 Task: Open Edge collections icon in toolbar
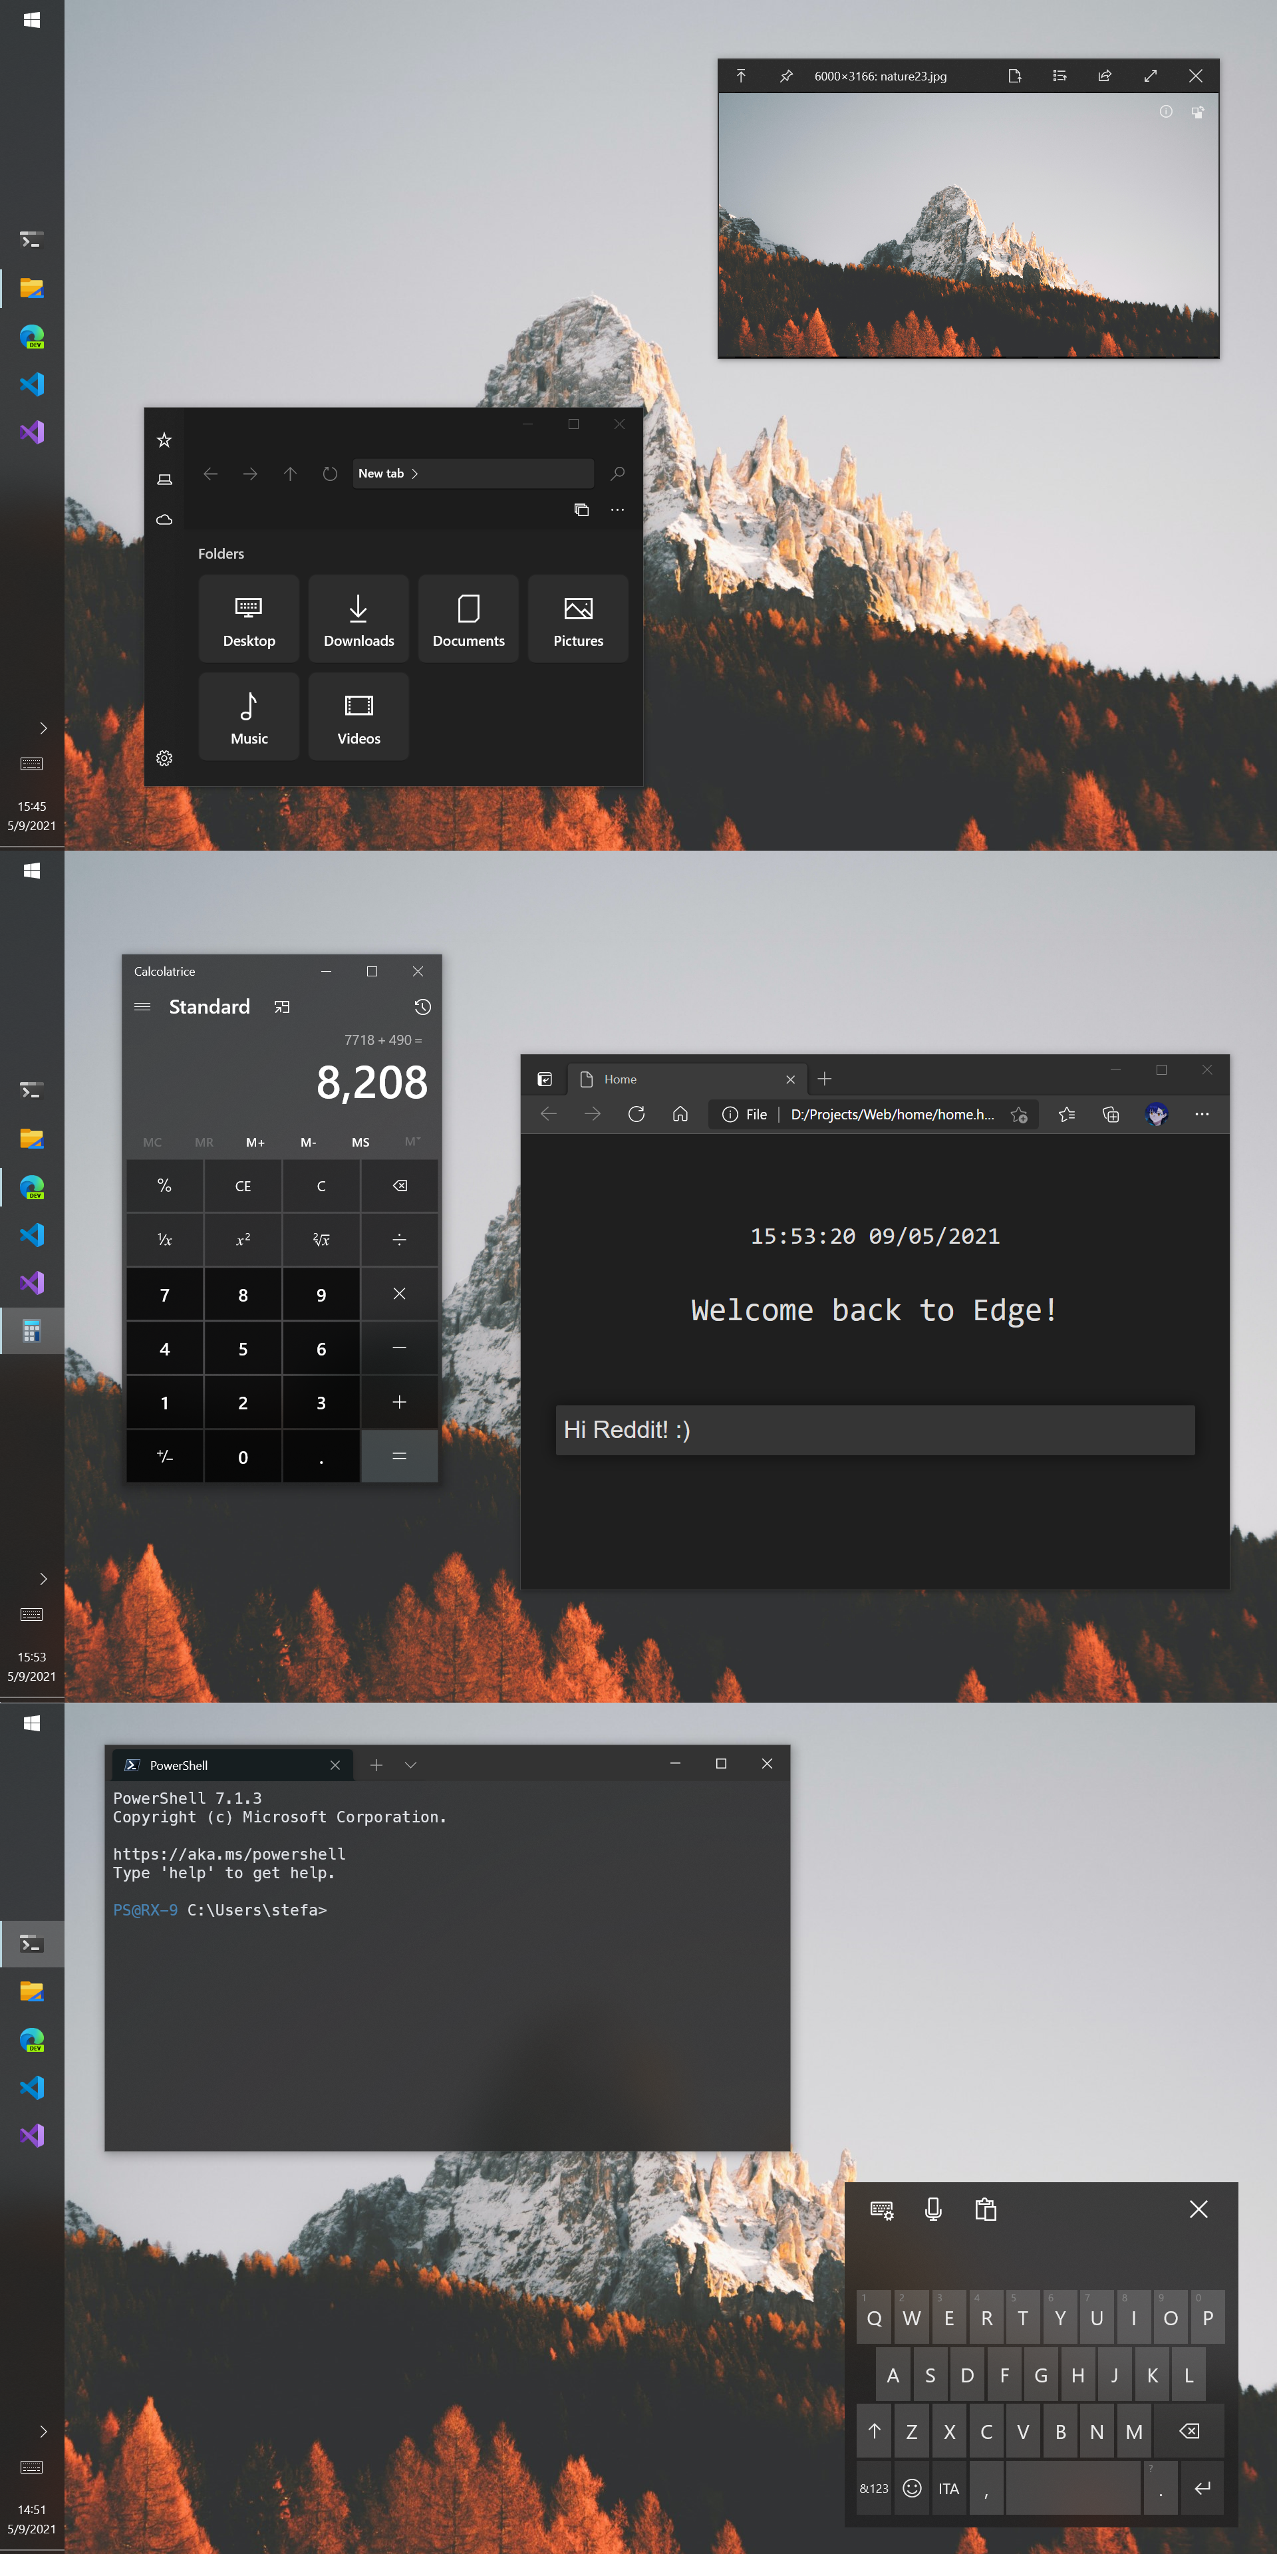pos(1111,1115)
